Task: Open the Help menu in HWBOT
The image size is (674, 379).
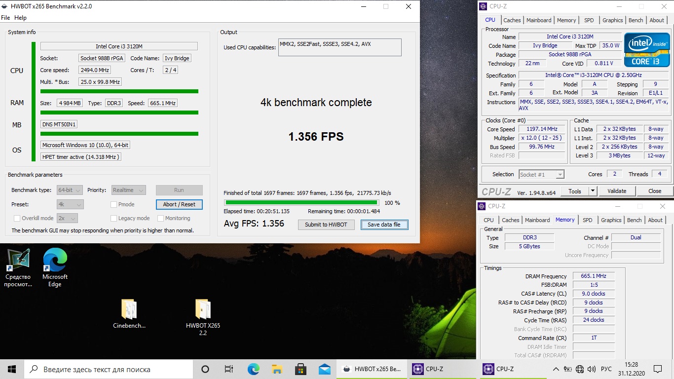Action: (x=21, y=18)
